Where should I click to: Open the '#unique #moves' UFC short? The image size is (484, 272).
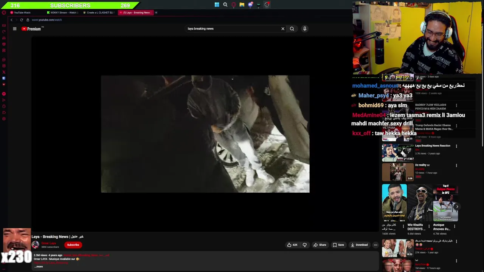446,203
